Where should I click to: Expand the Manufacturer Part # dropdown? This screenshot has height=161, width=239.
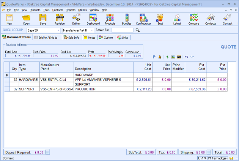point(91,30)
